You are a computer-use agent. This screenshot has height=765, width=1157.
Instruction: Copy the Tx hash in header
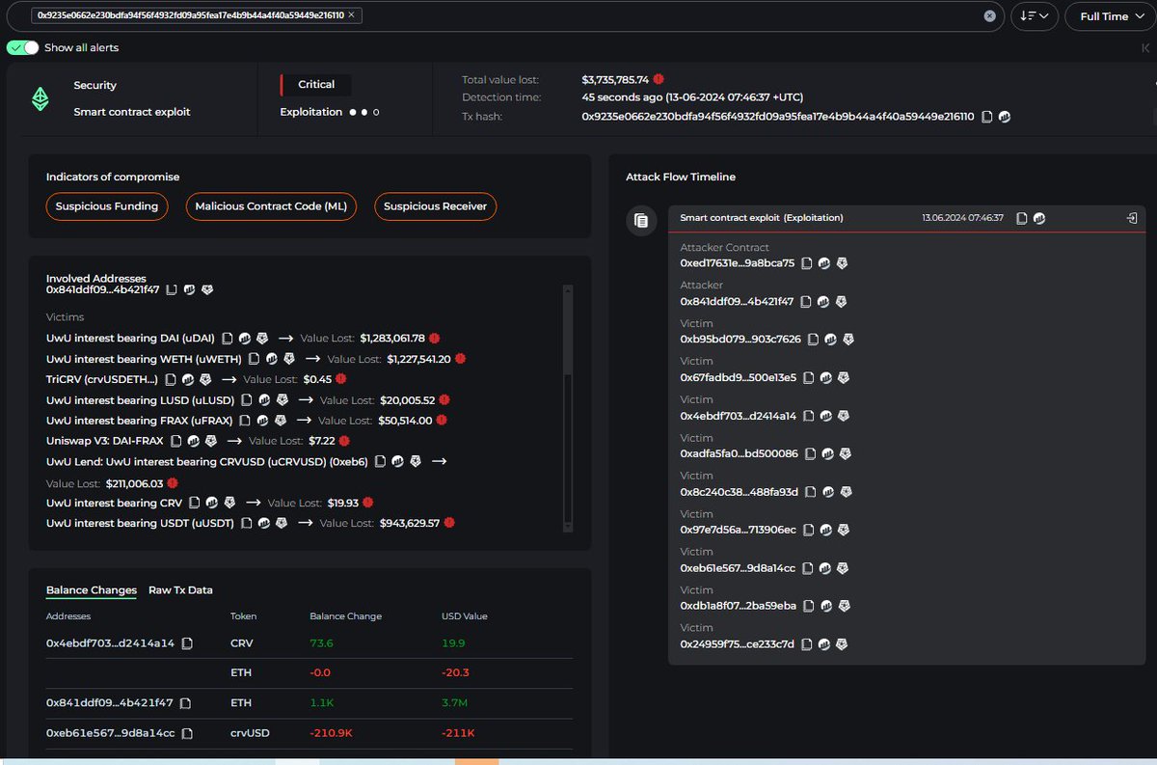coord(986,117)
